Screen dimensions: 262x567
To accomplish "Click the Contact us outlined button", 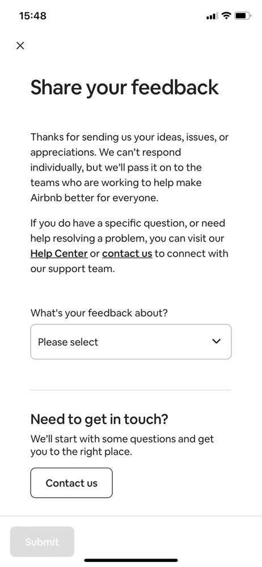I will coord(71,483).
